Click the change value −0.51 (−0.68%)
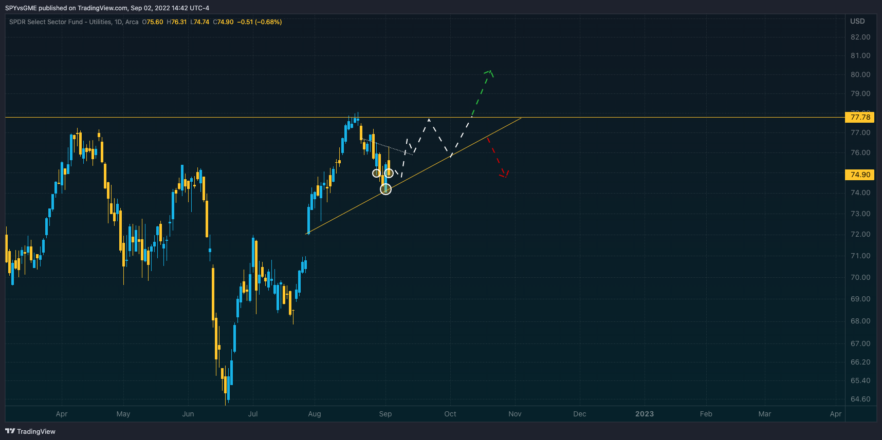 [x=260, y=22]
